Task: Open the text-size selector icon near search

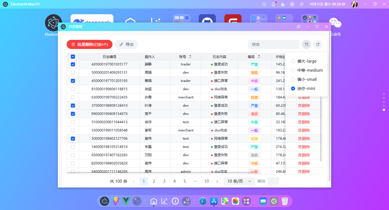Action: 306,44
